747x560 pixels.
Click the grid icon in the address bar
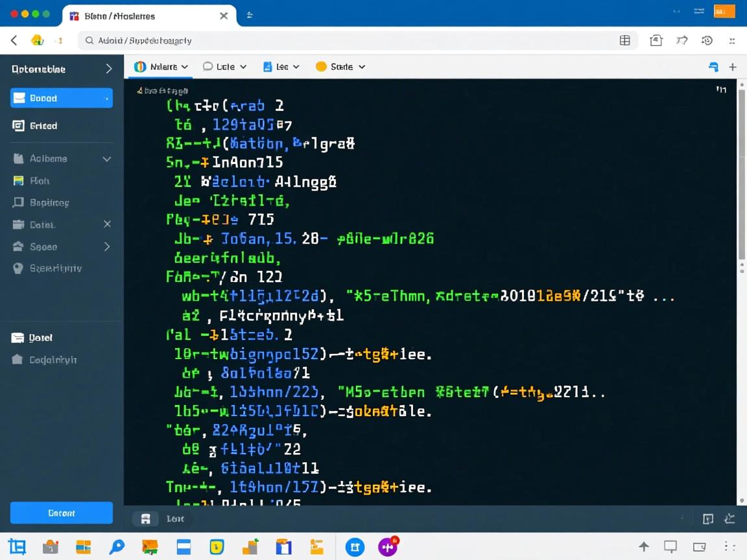(x=624, y=40)
